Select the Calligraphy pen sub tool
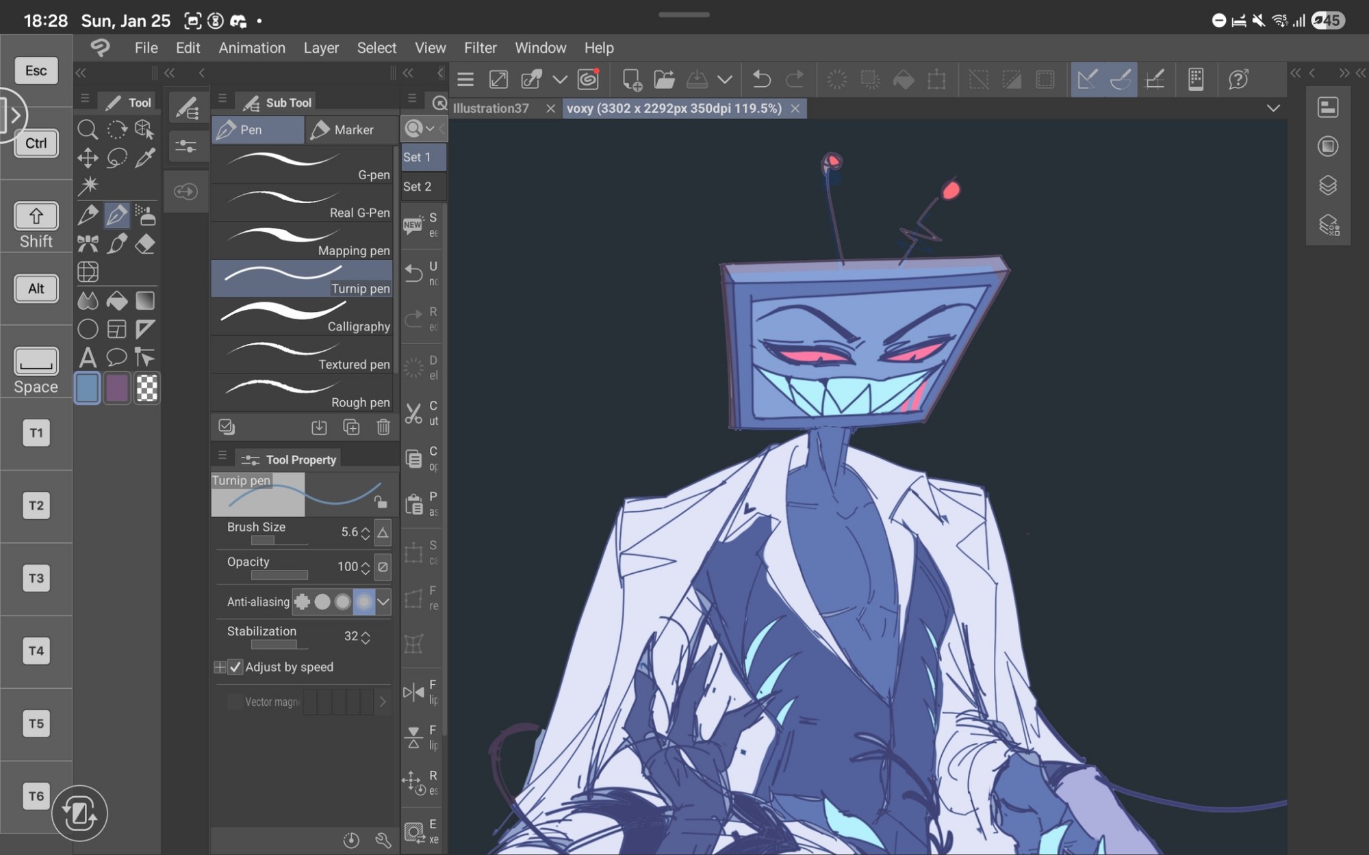Image resolution: width=1369 pixels, height=855 pixels. [x=302, y=316]
